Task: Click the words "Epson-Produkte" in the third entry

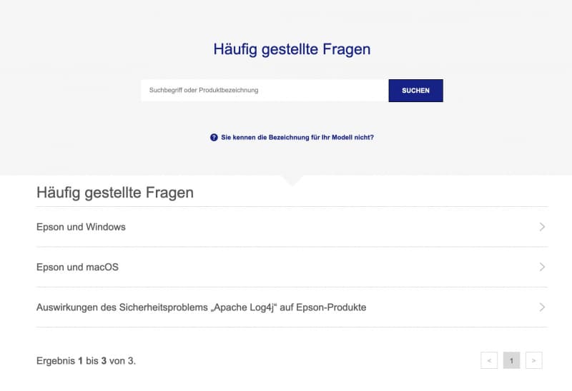Action: point(331,308)
